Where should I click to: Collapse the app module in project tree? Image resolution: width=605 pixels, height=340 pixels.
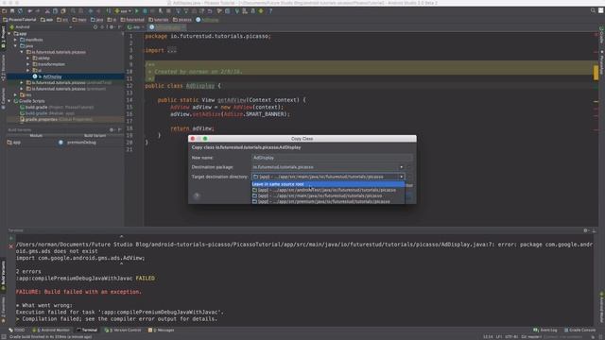click(9, 34)
